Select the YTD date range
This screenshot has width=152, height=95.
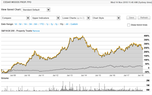click(42, 24)
